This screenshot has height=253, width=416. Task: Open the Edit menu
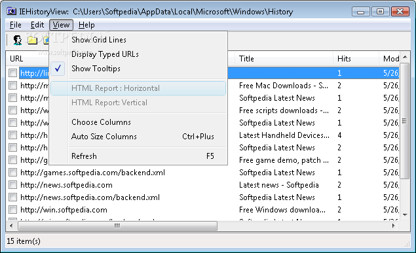37,25
